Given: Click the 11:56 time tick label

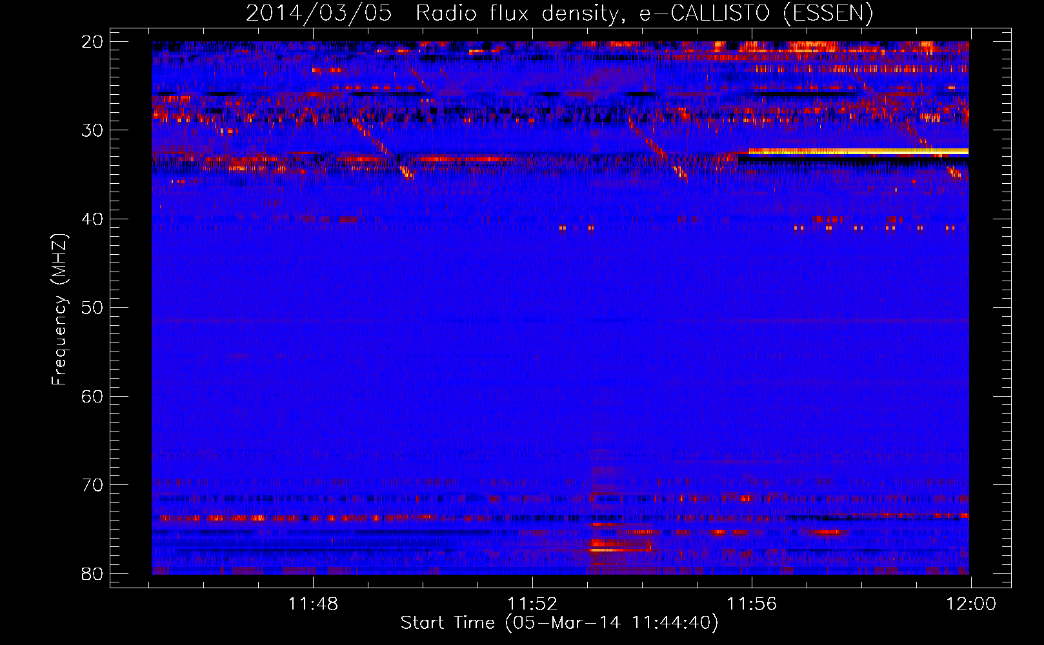Looking at the screenshot, I should click(x=752, y=604).
